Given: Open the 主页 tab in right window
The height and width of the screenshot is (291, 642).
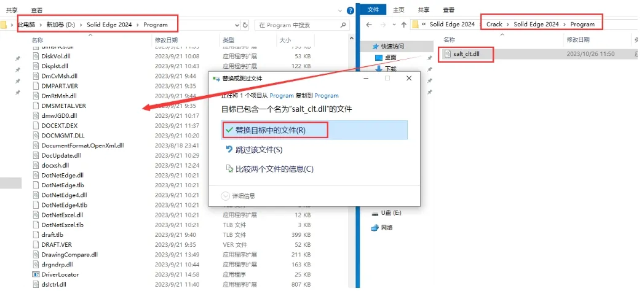Looking at the screenshot, I should click(x=399, y=10).
